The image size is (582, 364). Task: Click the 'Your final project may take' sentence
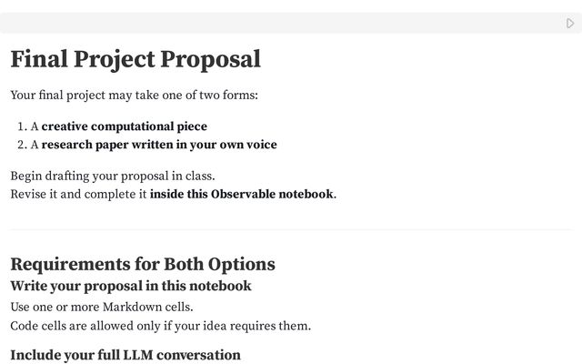[x=134, y=96]
